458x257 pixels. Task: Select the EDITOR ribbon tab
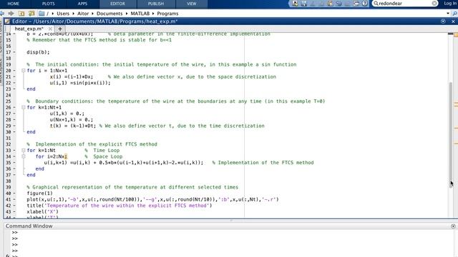pyautogui.click(x=117, y=4)
